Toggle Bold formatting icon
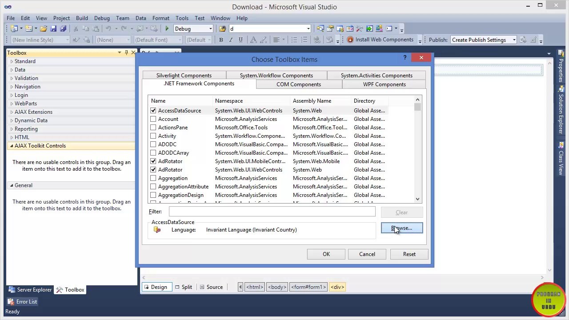Image resolution: width=569 pixels, height=320 pixels. (221, 40)
